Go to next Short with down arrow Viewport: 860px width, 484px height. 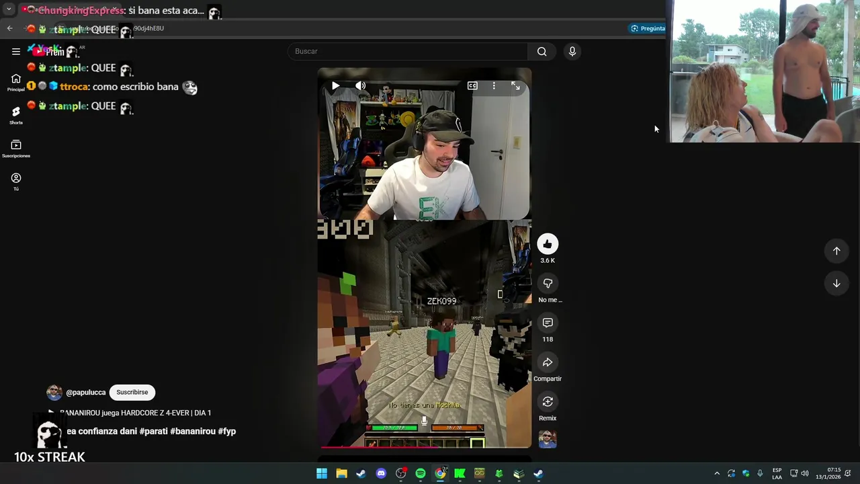[836, 284]
